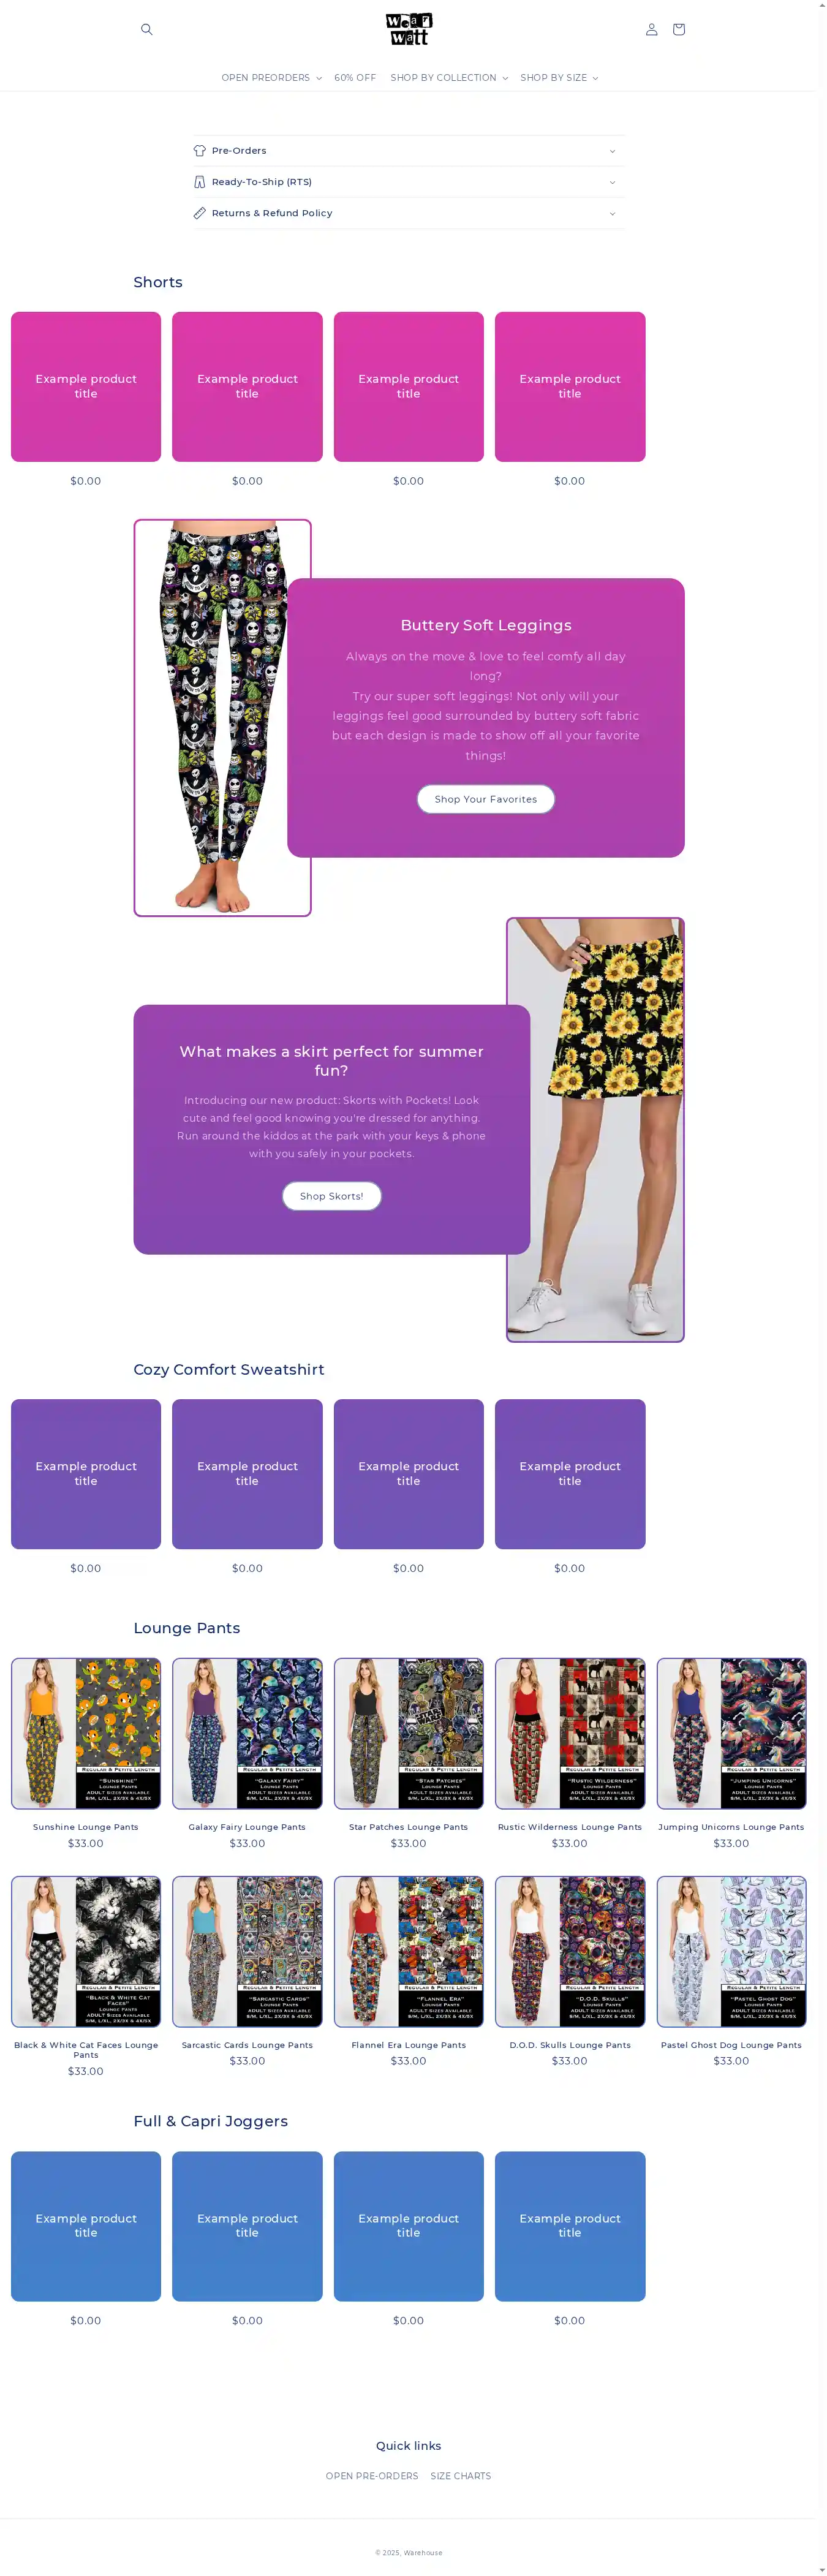827x2576 pixels.
Task: Open the search magnifier icon
Action: pos(147,30)
